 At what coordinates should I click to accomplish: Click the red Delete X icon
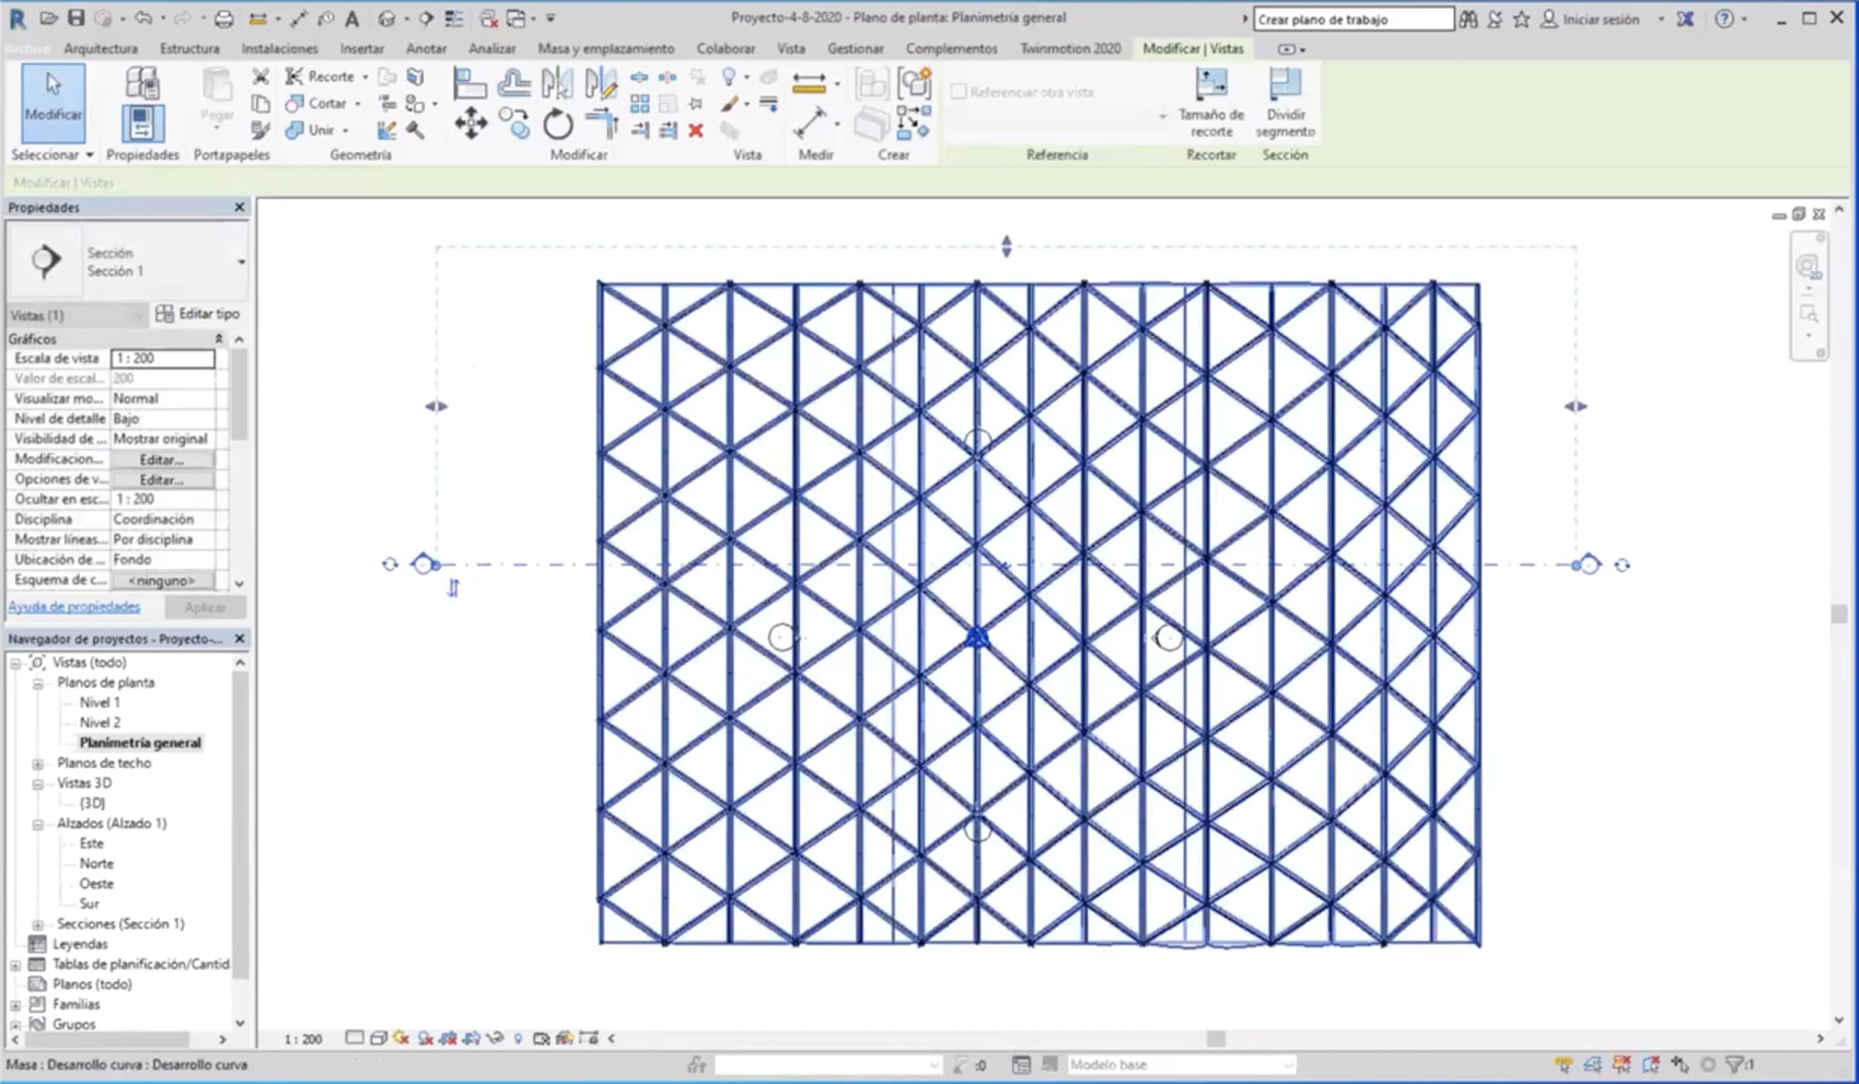pos(696,131)
